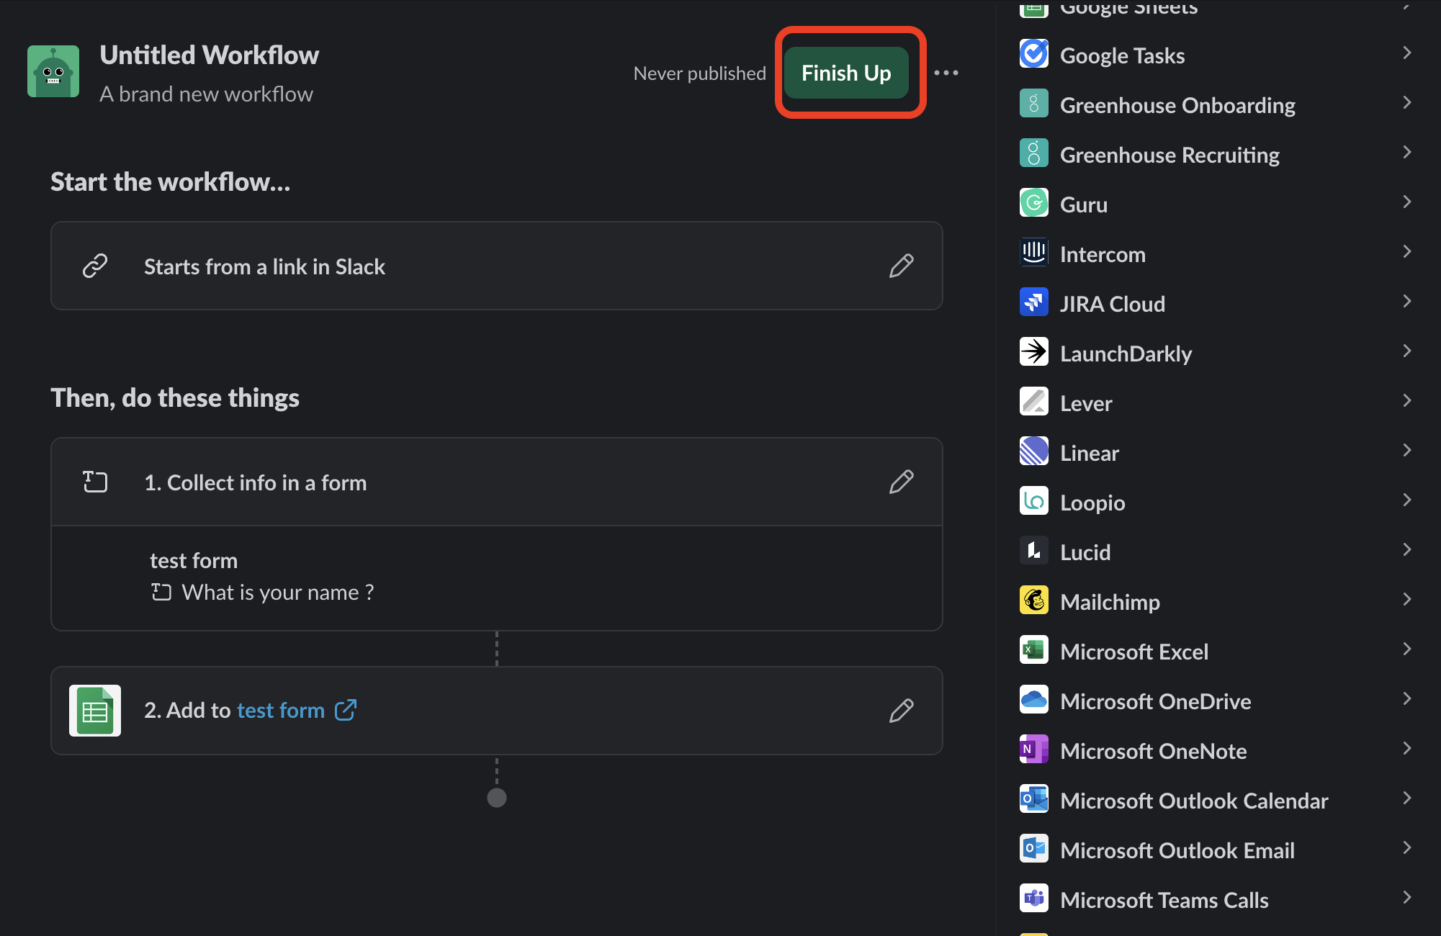The width and height of the screenshot is (1441, 936).
Task: Click the LaunchDarkly app icon
Action: (x=1034, y=352)
